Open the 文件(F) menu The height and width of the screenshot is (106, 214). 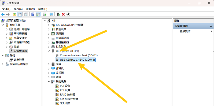click(6, 9)
